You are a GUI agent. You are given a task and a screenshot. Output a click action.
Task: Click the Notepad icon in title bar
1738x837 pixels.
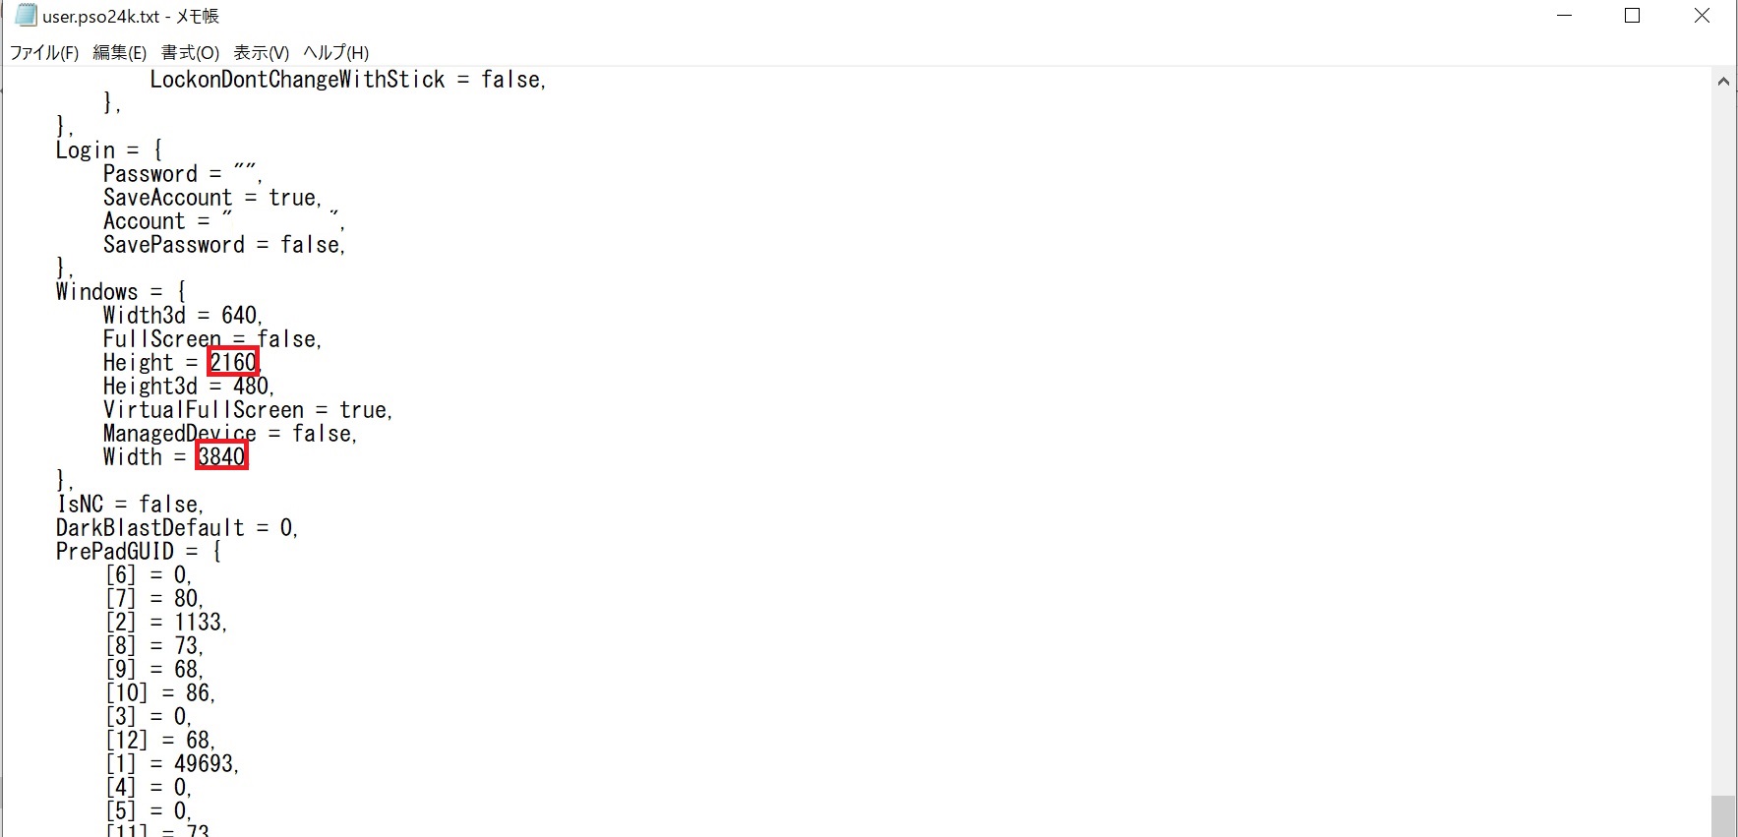(26, 16)
